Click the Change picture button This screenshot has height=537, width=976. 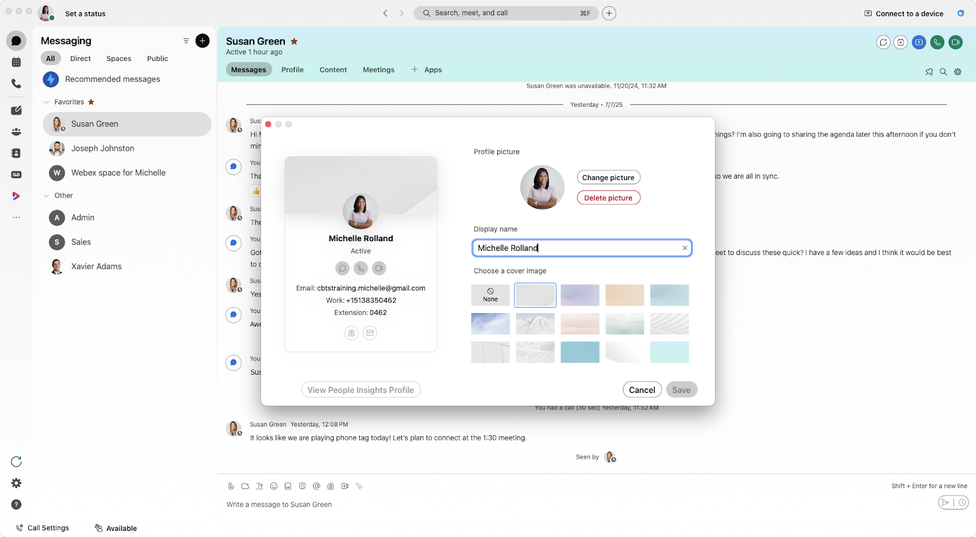[x=608, y=178]
